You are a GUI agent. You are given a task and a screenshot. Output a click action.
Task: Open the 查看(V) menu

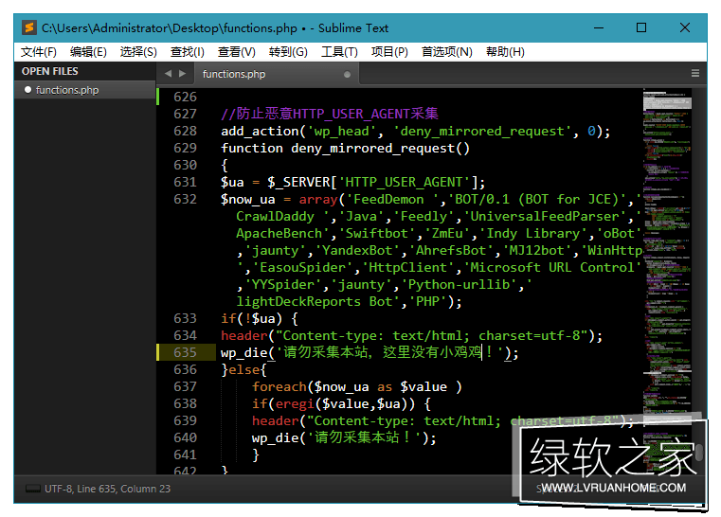(x=236, y=51)
